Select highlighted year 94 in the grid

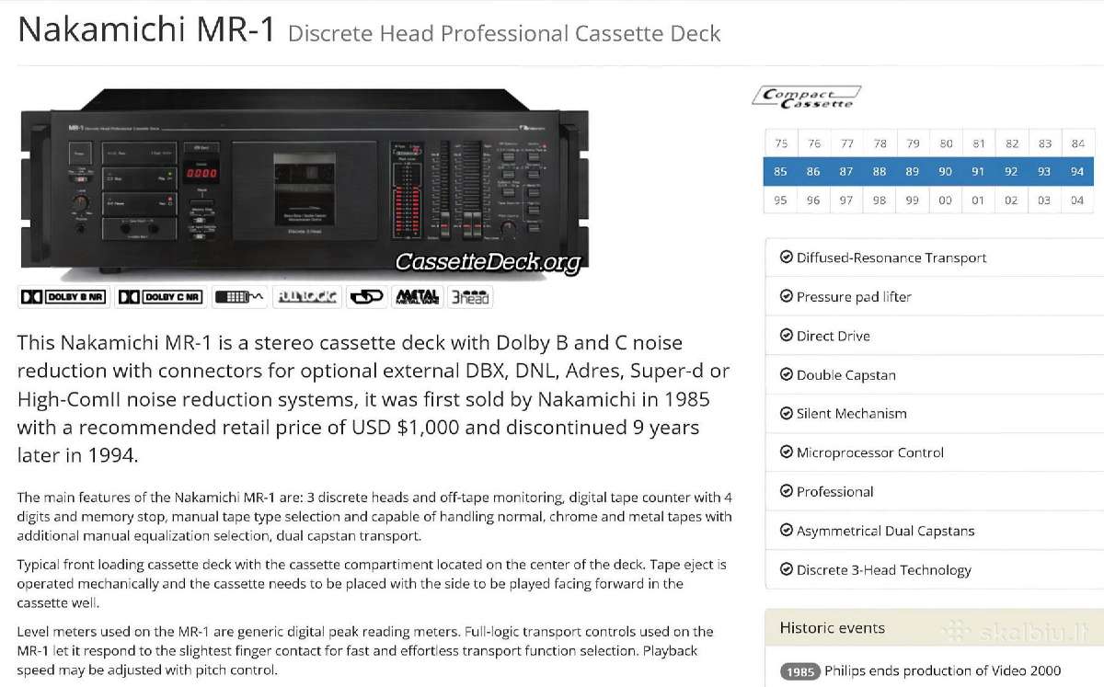click(1077, 171)
